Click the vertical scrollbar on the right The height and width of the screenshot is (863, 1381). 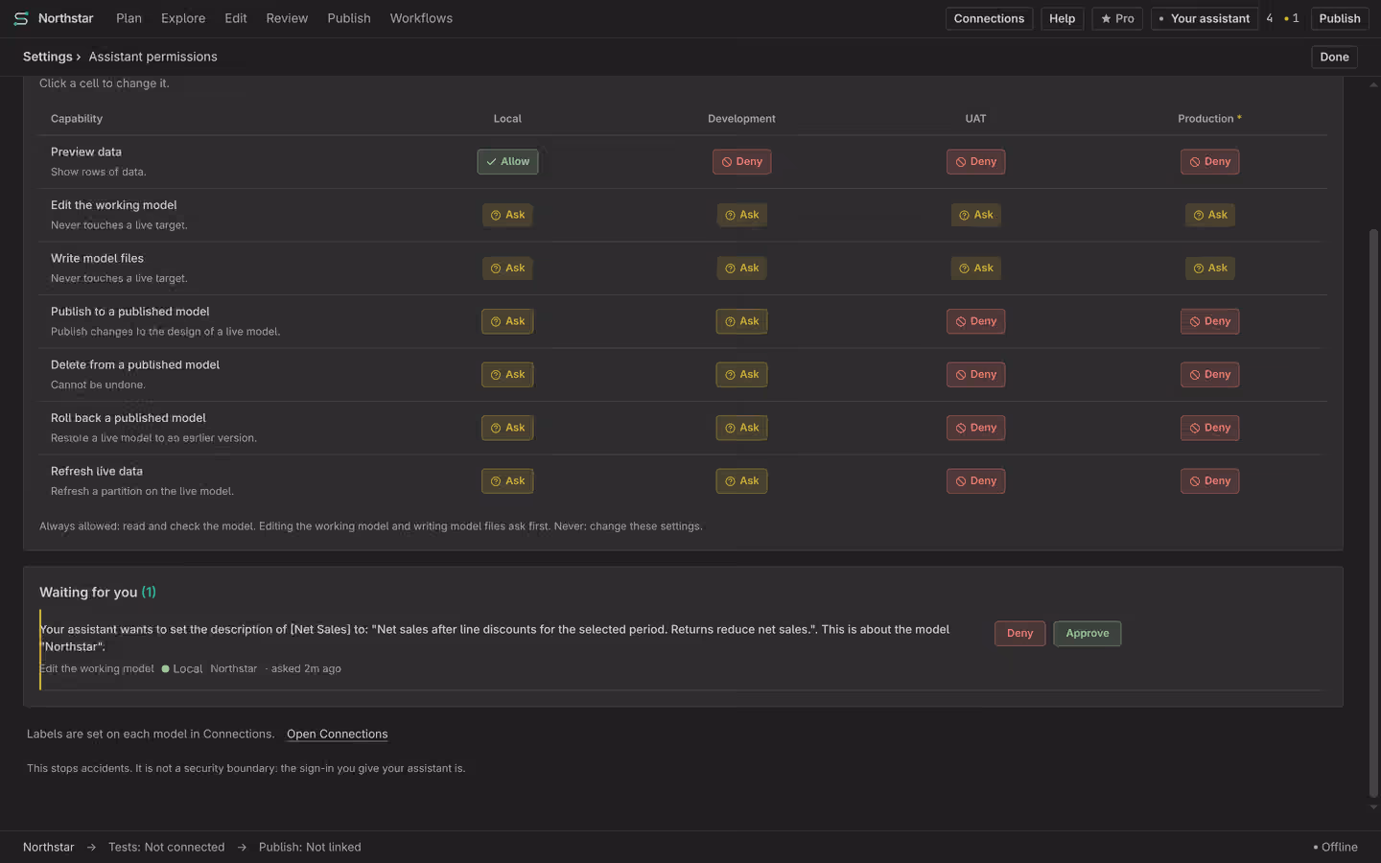(1373, 513)
